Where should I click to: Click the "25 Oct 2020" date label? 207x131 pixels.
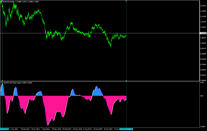tap(98, 129)
